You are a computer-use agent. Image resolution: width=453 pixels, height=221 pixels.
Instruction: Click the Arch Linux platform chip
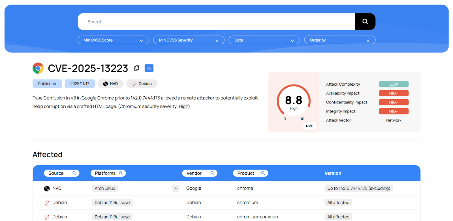pos(105,188)
